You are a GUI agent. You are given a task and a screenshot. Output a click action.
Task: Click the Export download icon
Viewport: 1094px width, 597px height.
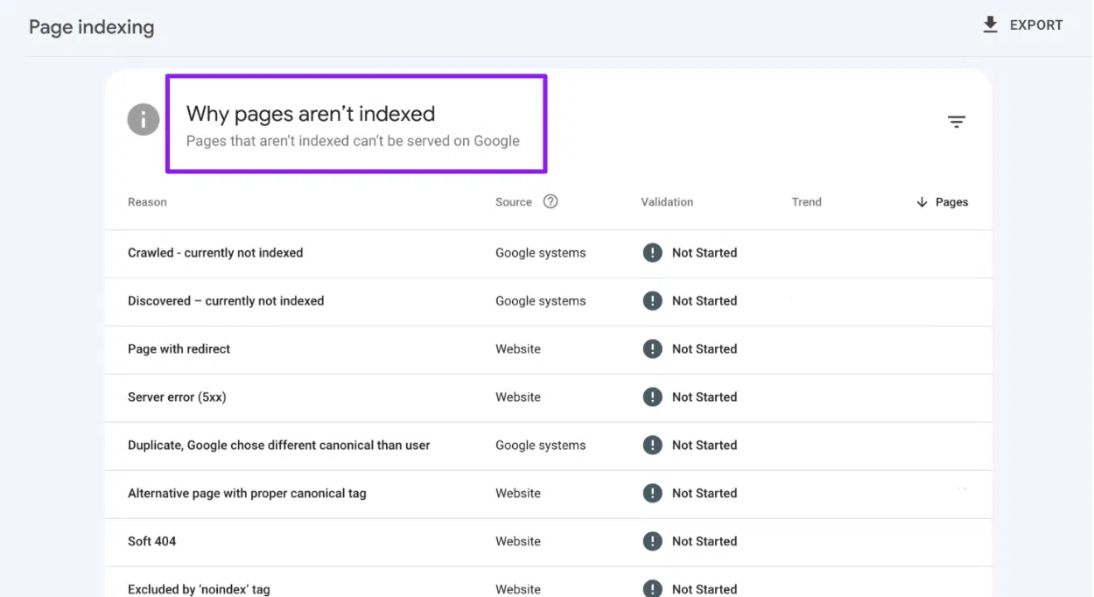tap(990, 25)
